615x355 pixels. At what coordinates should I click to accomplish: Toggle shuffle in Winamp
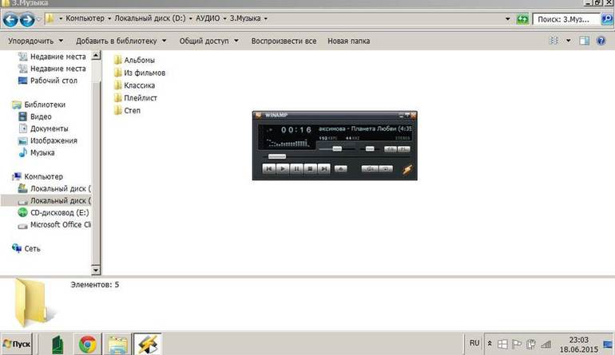point(370,169)
